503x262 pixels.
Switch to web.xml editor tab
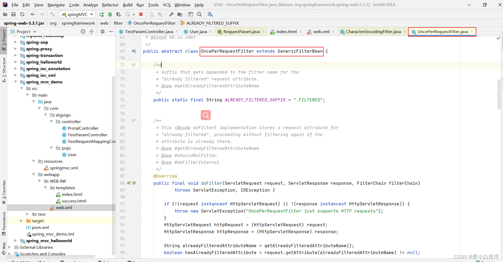321,31
